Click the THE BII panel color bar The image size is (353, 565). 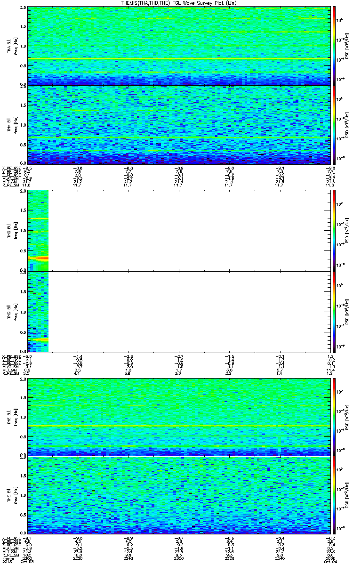334,495
